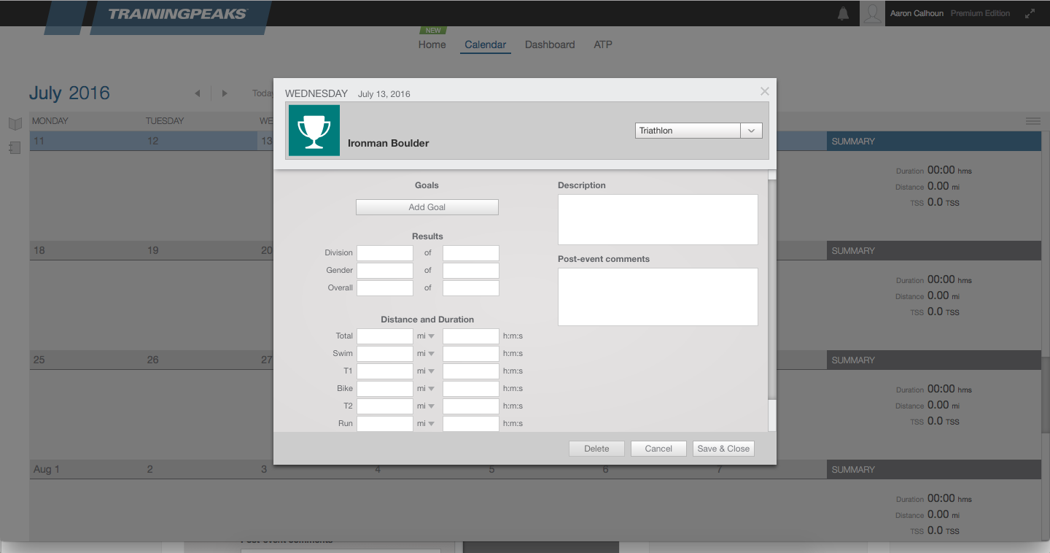This screenshot has width=1050, height=553.
Task: Open Run distance unit dropdown
Action: [426, 424]
